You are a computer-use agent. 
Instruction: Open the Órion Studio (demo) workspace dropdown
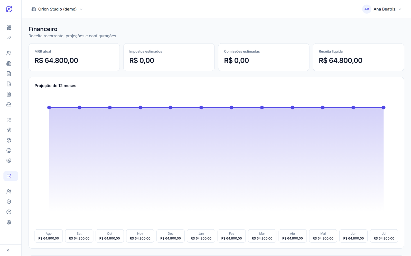click(x=57, y=9)
